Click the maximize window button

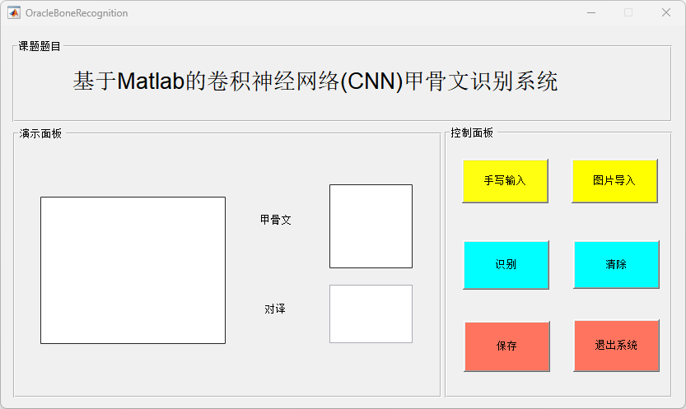pyautogui.click(x=628, y=12)
